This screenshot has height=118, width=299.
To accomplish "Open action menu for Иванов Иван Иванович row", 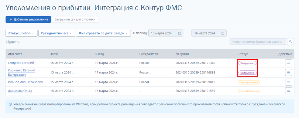I will 288,82.
